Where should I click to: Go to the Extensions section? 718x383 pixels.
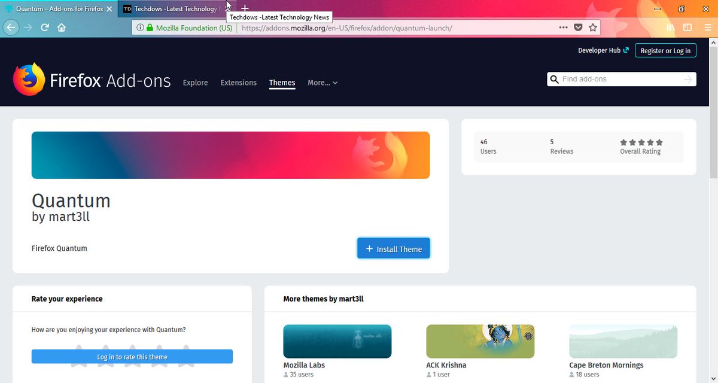click(238, 83)
